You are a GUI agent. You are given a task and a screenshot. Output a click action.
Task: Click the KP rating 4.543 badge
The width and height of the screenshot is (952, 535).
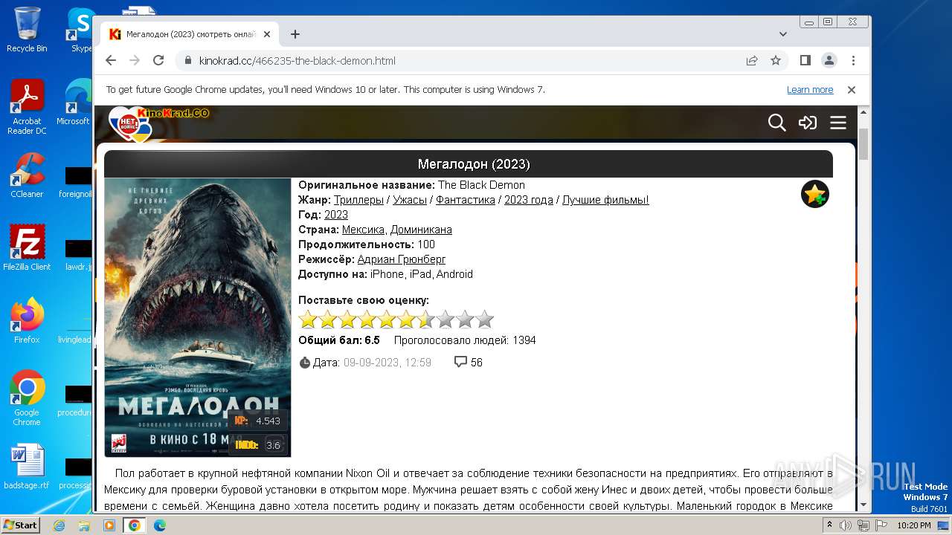click(x=258, y=421)
